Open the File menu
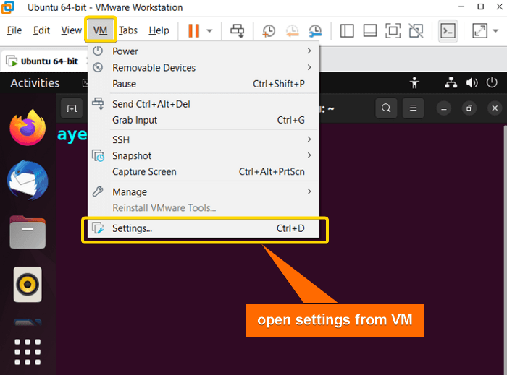 click(14, 30)
